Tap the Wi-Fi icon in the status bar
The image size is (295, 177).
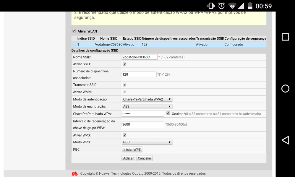tap(232, 5)
